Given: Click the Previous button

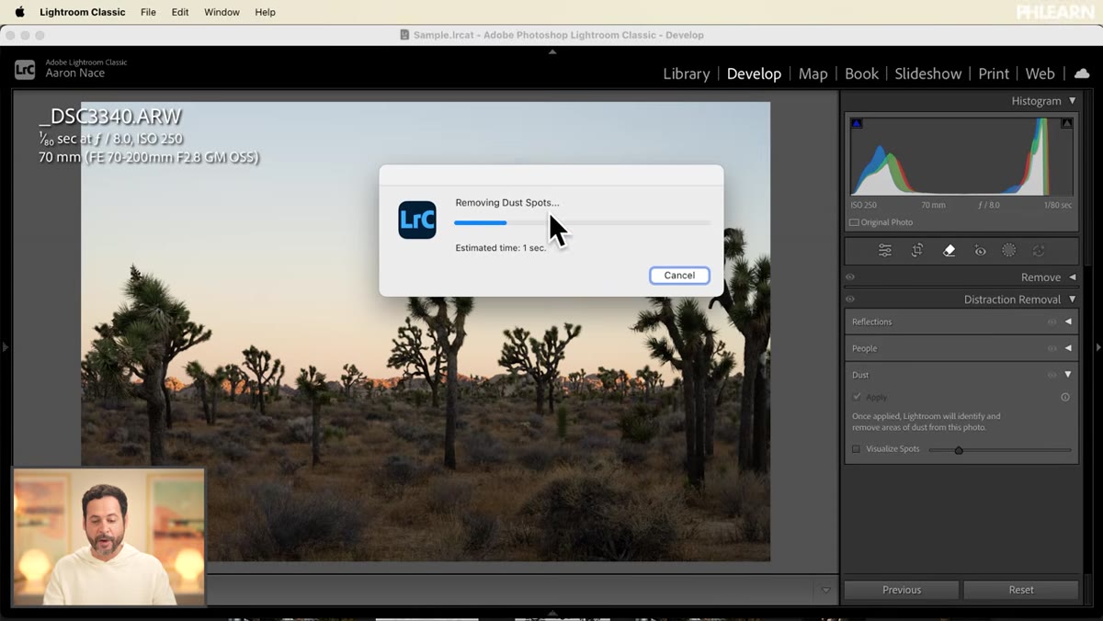Looking at the screenshot, I should (x=902, y=590).
